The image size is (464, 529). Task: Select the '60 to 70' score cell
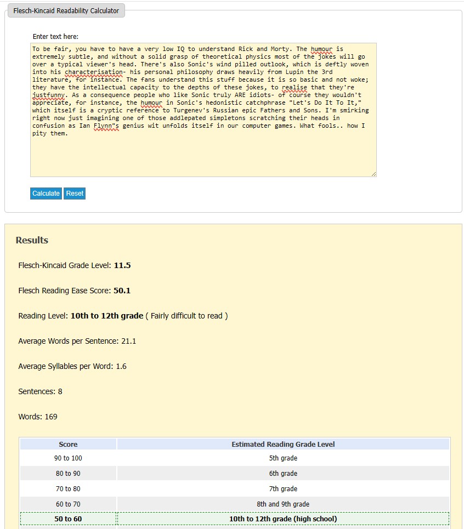[68, 504]
